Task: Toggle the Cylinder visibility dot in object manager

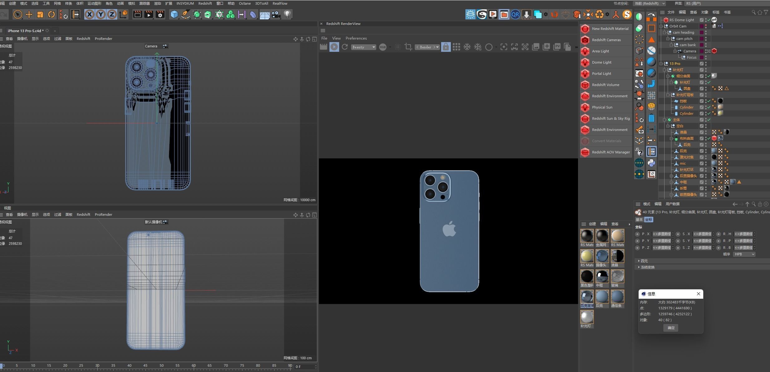Action: coord(706,107)
